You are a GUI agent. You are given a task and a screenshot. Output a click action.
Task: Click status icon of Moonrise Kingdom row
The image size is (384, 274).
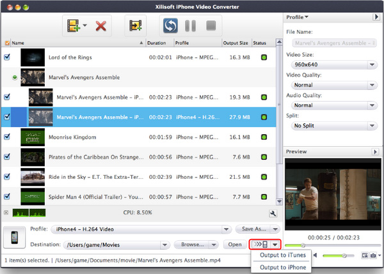coord(264,137)
